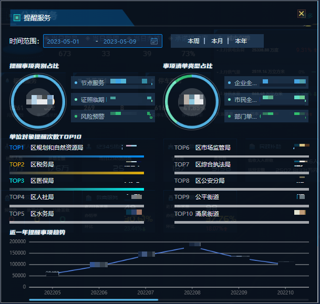Select the 本周 time filter

(193, 41)
